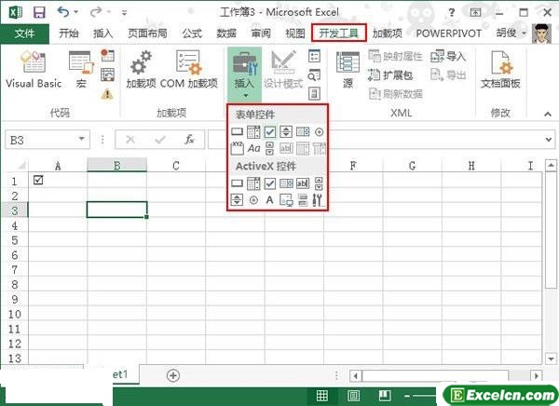Insert a form control Spin Button
559x406 pixels.
coord(286,132)
